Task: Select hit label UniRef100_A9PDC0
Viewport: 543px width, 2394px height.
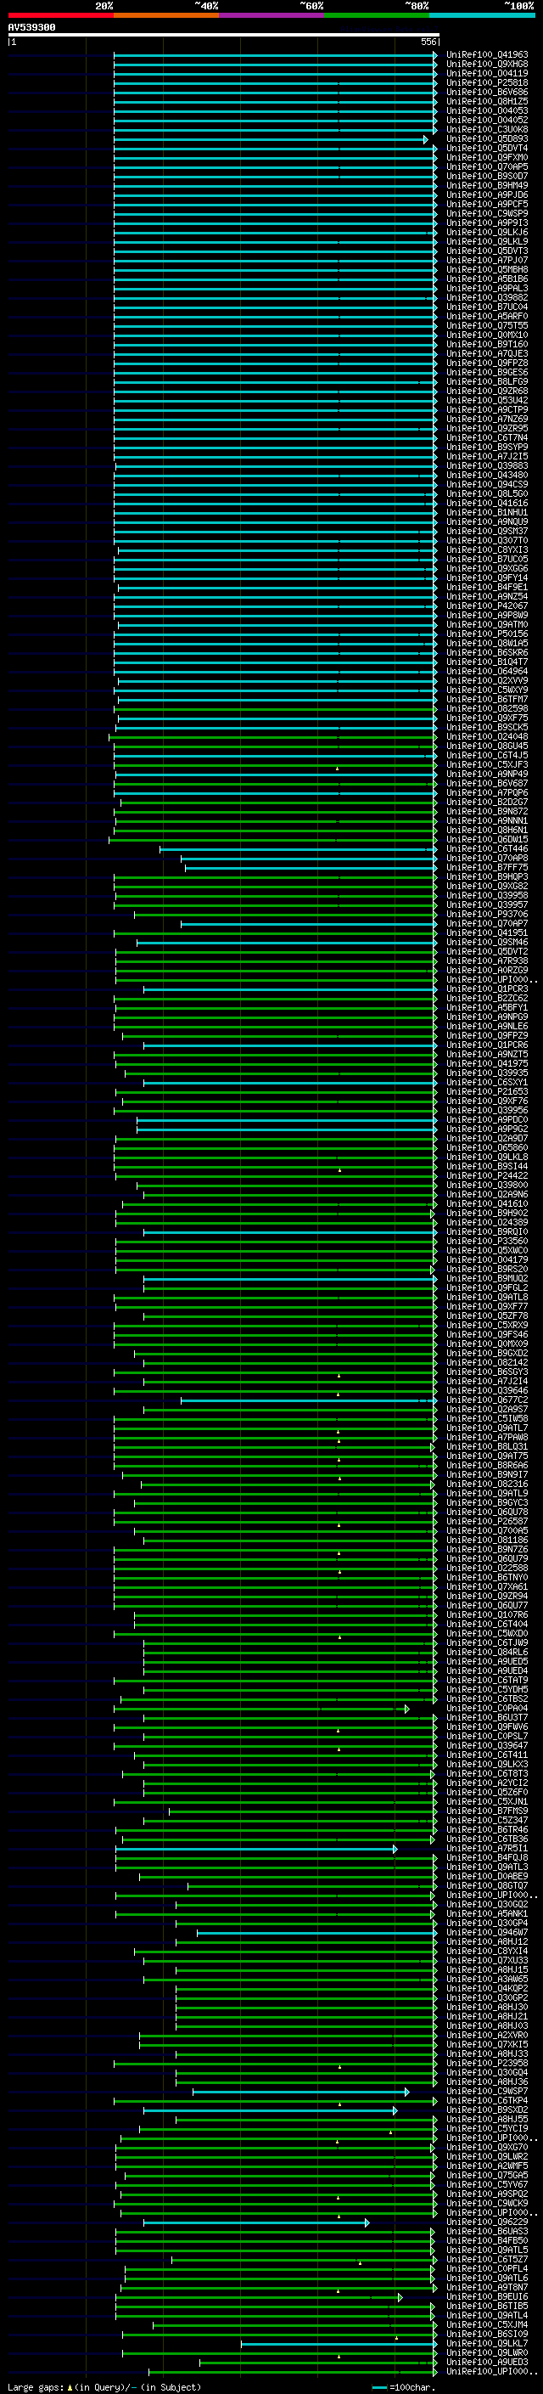Action: [x=487, y=1119]
